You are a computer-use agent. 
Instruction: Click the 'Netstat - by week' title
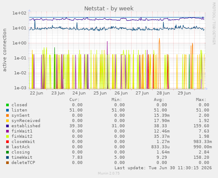coord(109,8)
